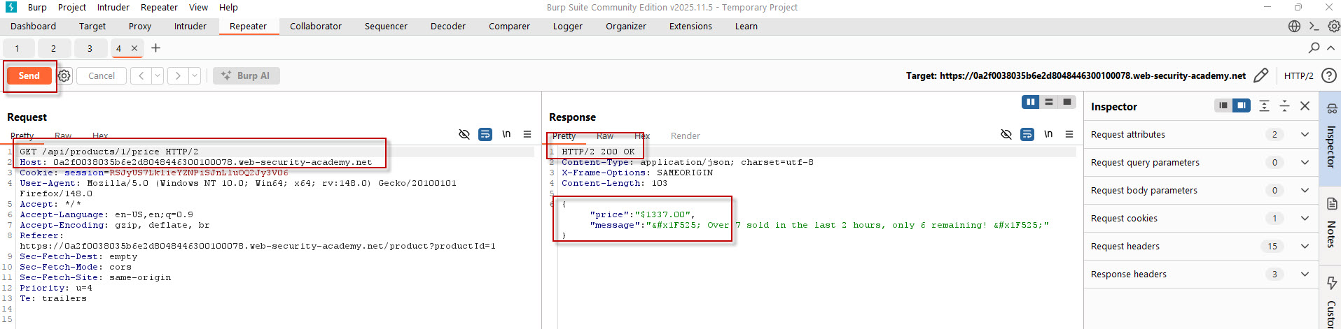Image resolution: width=1341 pixels, height=329 pixels.
Task: Switch to Repeater tab 3
Action: coord(90,48)
